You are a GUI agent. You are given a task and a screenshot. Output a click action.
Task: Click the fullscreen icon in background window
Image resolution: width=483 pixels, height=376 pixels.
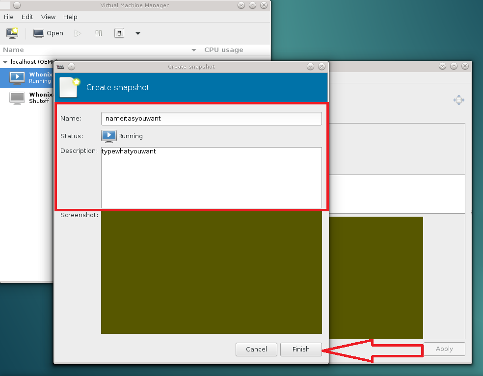pyautogui.click(x=458, y=100)
